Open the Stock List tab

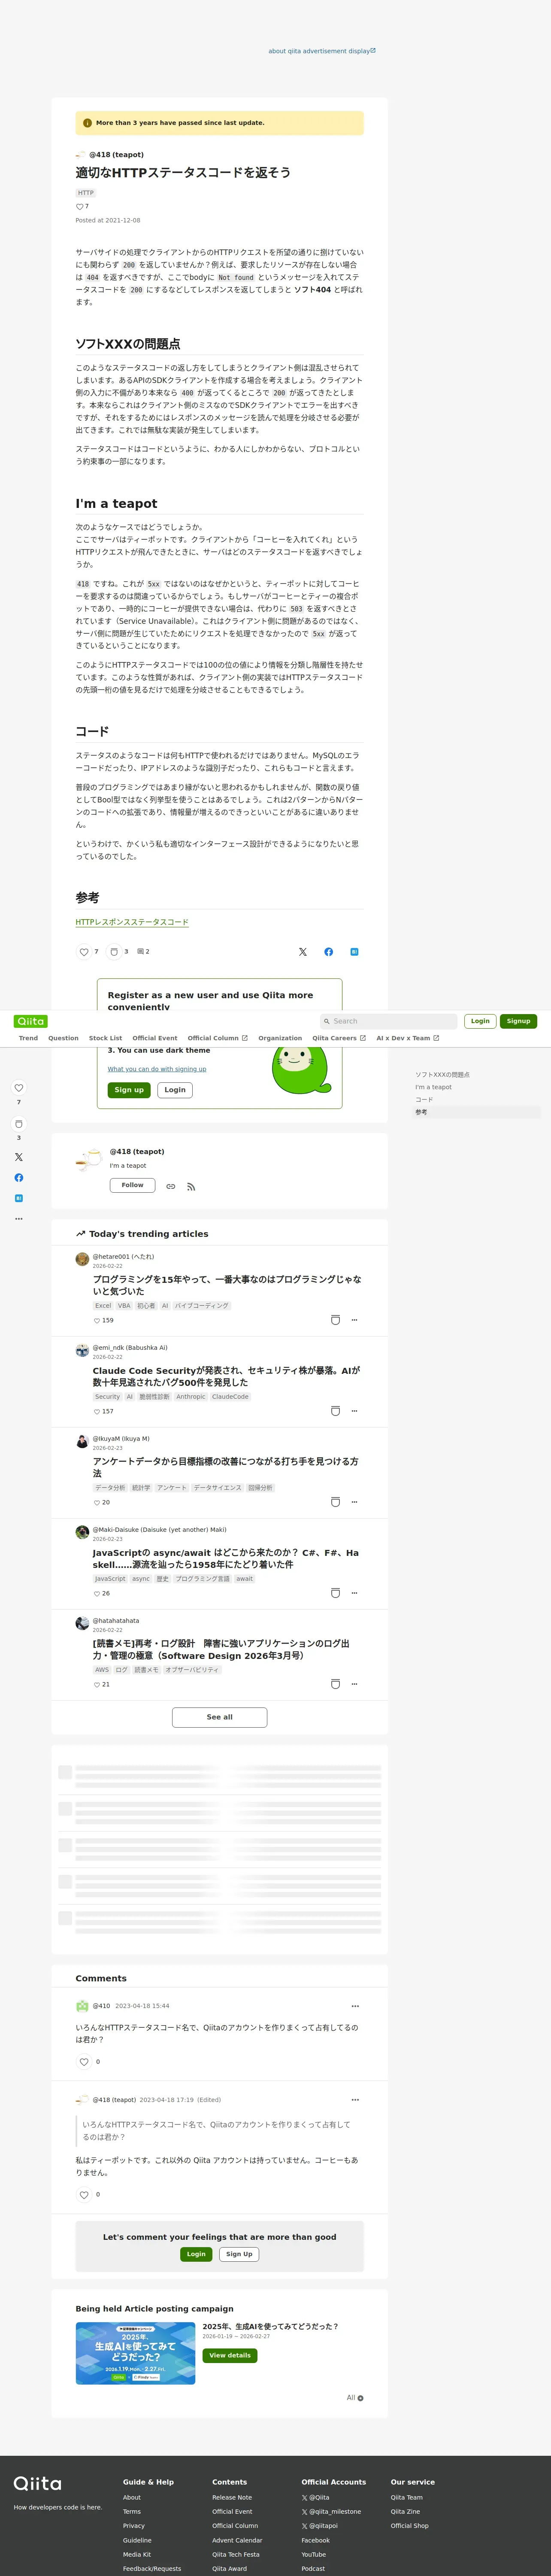105,1038
